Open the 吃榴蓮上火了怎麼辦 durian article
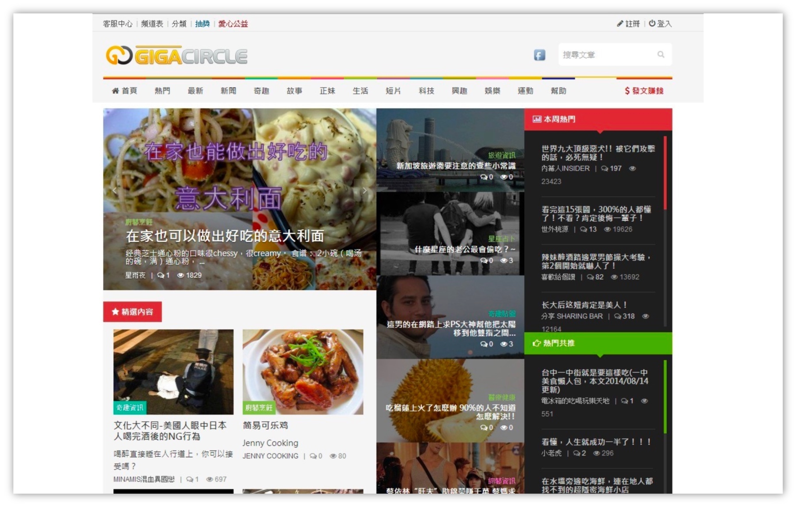Viewport: 796px width, 507px height. click(x=451, y=412)
